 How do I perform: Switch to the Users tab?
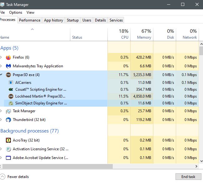[x=87, y=20]
